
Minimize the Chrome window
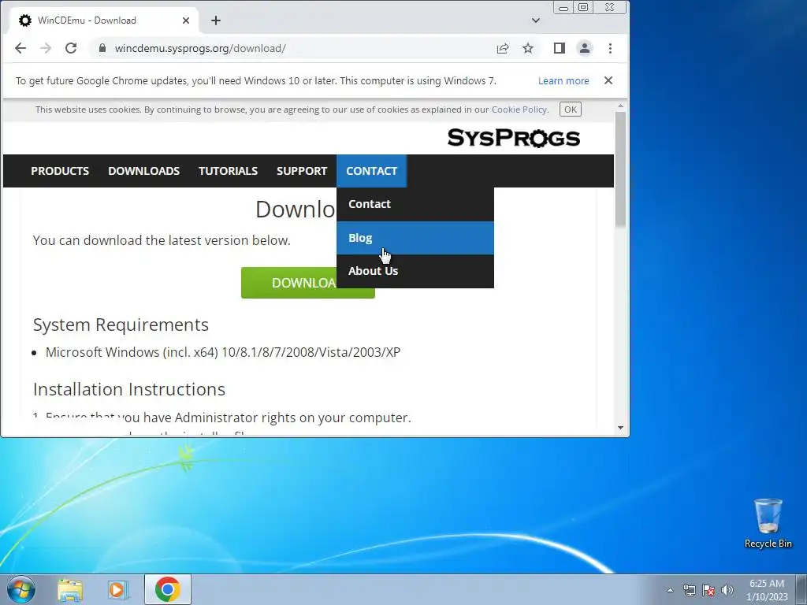pos(563,7)
